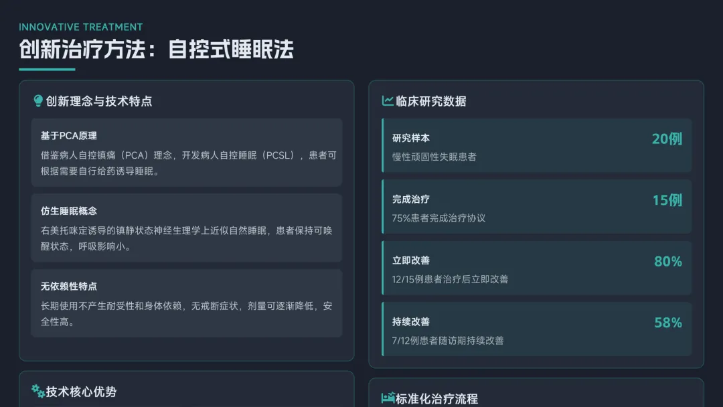Click the 80% statistic

(668, 261)
